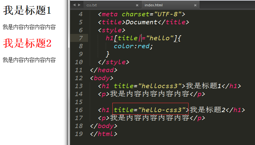This screenshot has height=145, width=255.
Task: Click line number 11 in the gutter
Action: 79,70
